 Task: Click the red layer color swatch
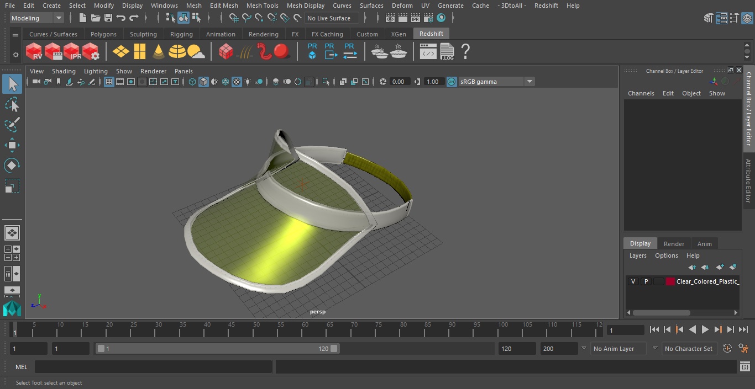[670, 281]
